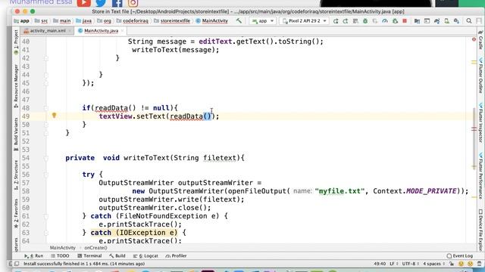Viewport: 485px width, 272px height.
Task: Open the Build tool window tab
Action: tap(117, 255)
